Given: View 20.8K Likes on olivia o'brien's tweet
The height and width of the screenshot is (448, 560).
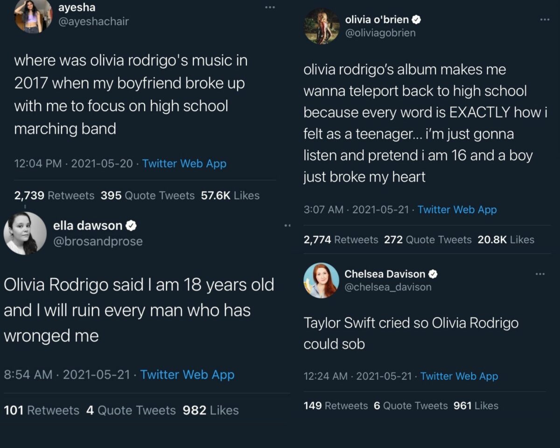Looking at the screenshot, I should [x=506, y=240].
